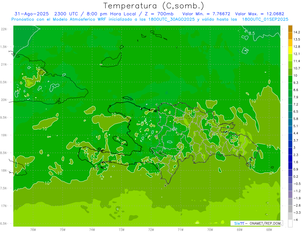Click '1800UTC_01SEP2025' valid-until time text
This screenshot has width=302, height=233.
(265, 19)
